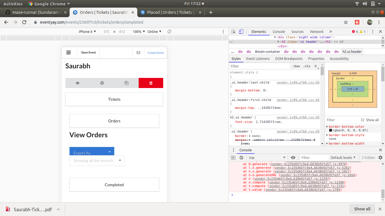
Task: Bookmark this page with star icon
Action: point(346,22)
